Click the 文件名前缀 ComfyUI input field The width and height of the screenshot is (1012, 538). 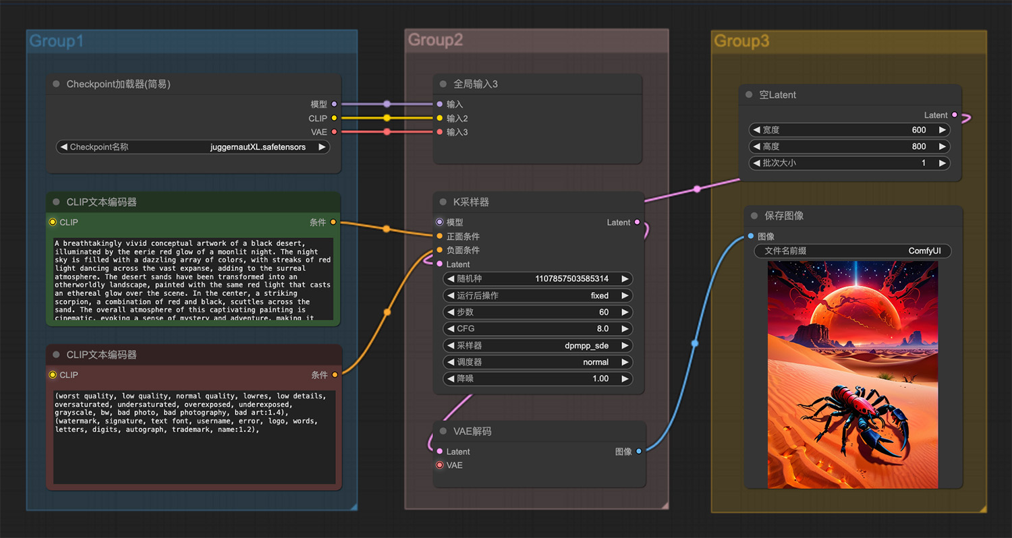tap(853, 251)
